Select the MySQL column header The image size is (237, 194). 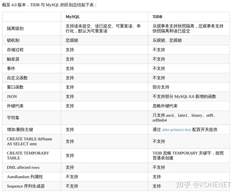point(73,17)
